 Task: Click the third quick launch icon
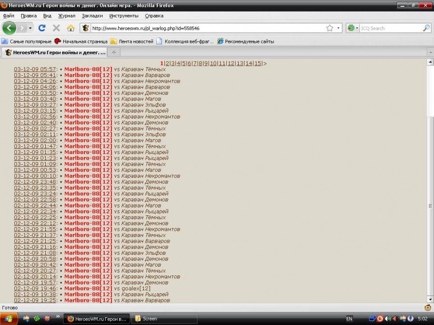coord(47,318)
